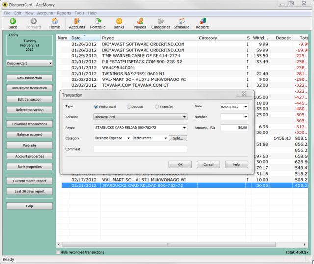The width and height of the screenshot is (314, 264).
Task: Click Delete transaction button
Action: [x=29, y=110]
